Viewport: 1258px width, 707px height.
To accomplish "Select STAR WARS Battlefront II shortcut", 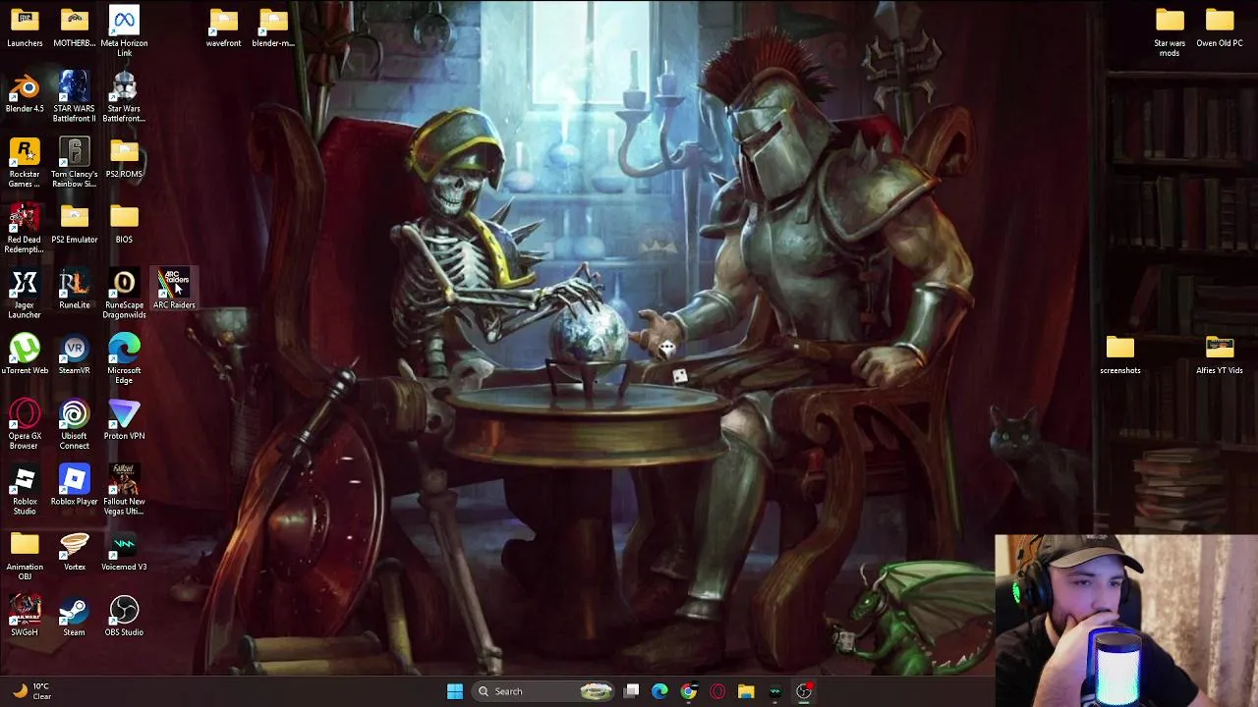I will 75,97.
